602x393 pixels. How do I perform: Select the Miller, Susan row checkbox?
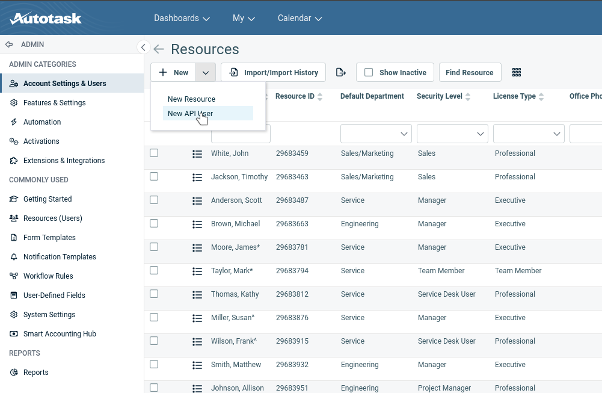pyautogui.click(x=154, y=317)
